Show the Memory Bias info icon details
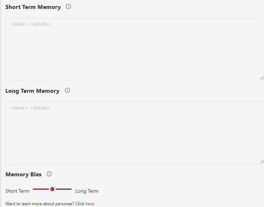264x207 pixels. [x=49, y=174]
